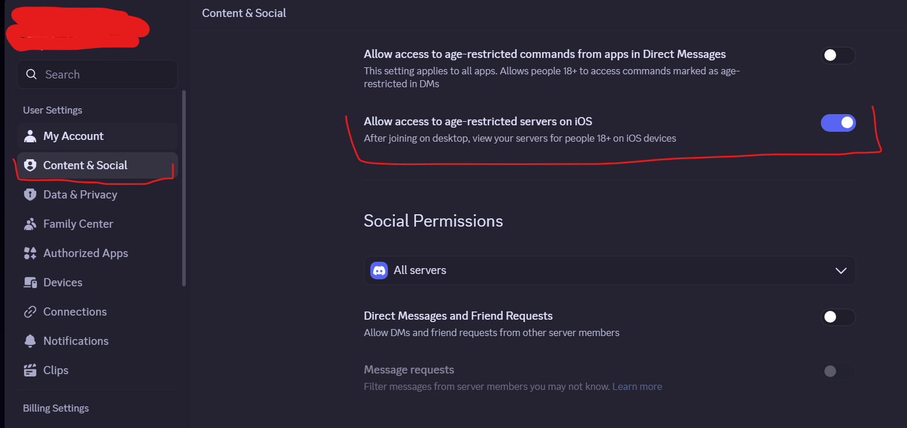Type in the settings Search field
This screenshot has height=428, width=907.
[x=105, y=74]
